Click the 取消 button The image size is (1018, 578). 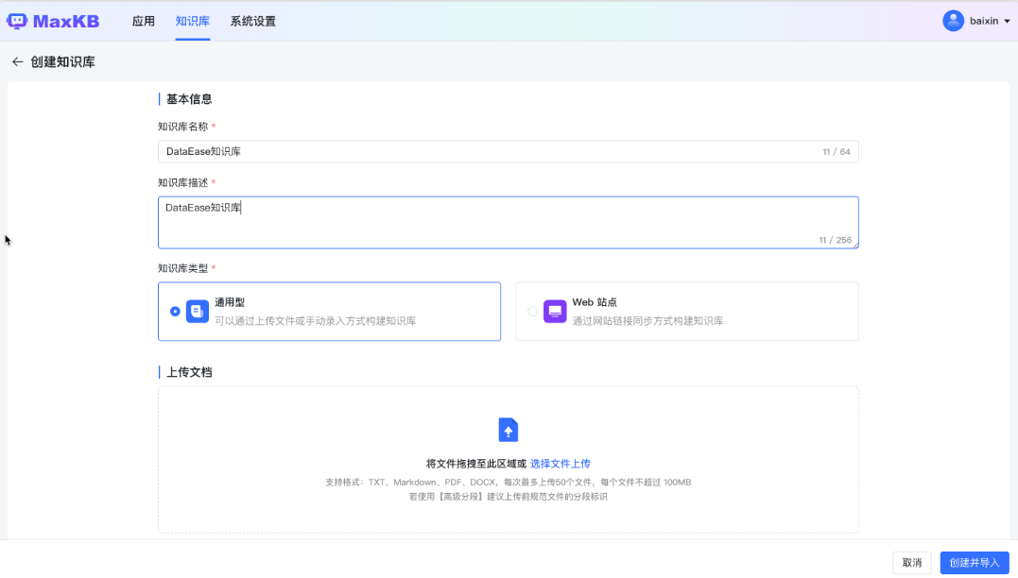point(910,562)
